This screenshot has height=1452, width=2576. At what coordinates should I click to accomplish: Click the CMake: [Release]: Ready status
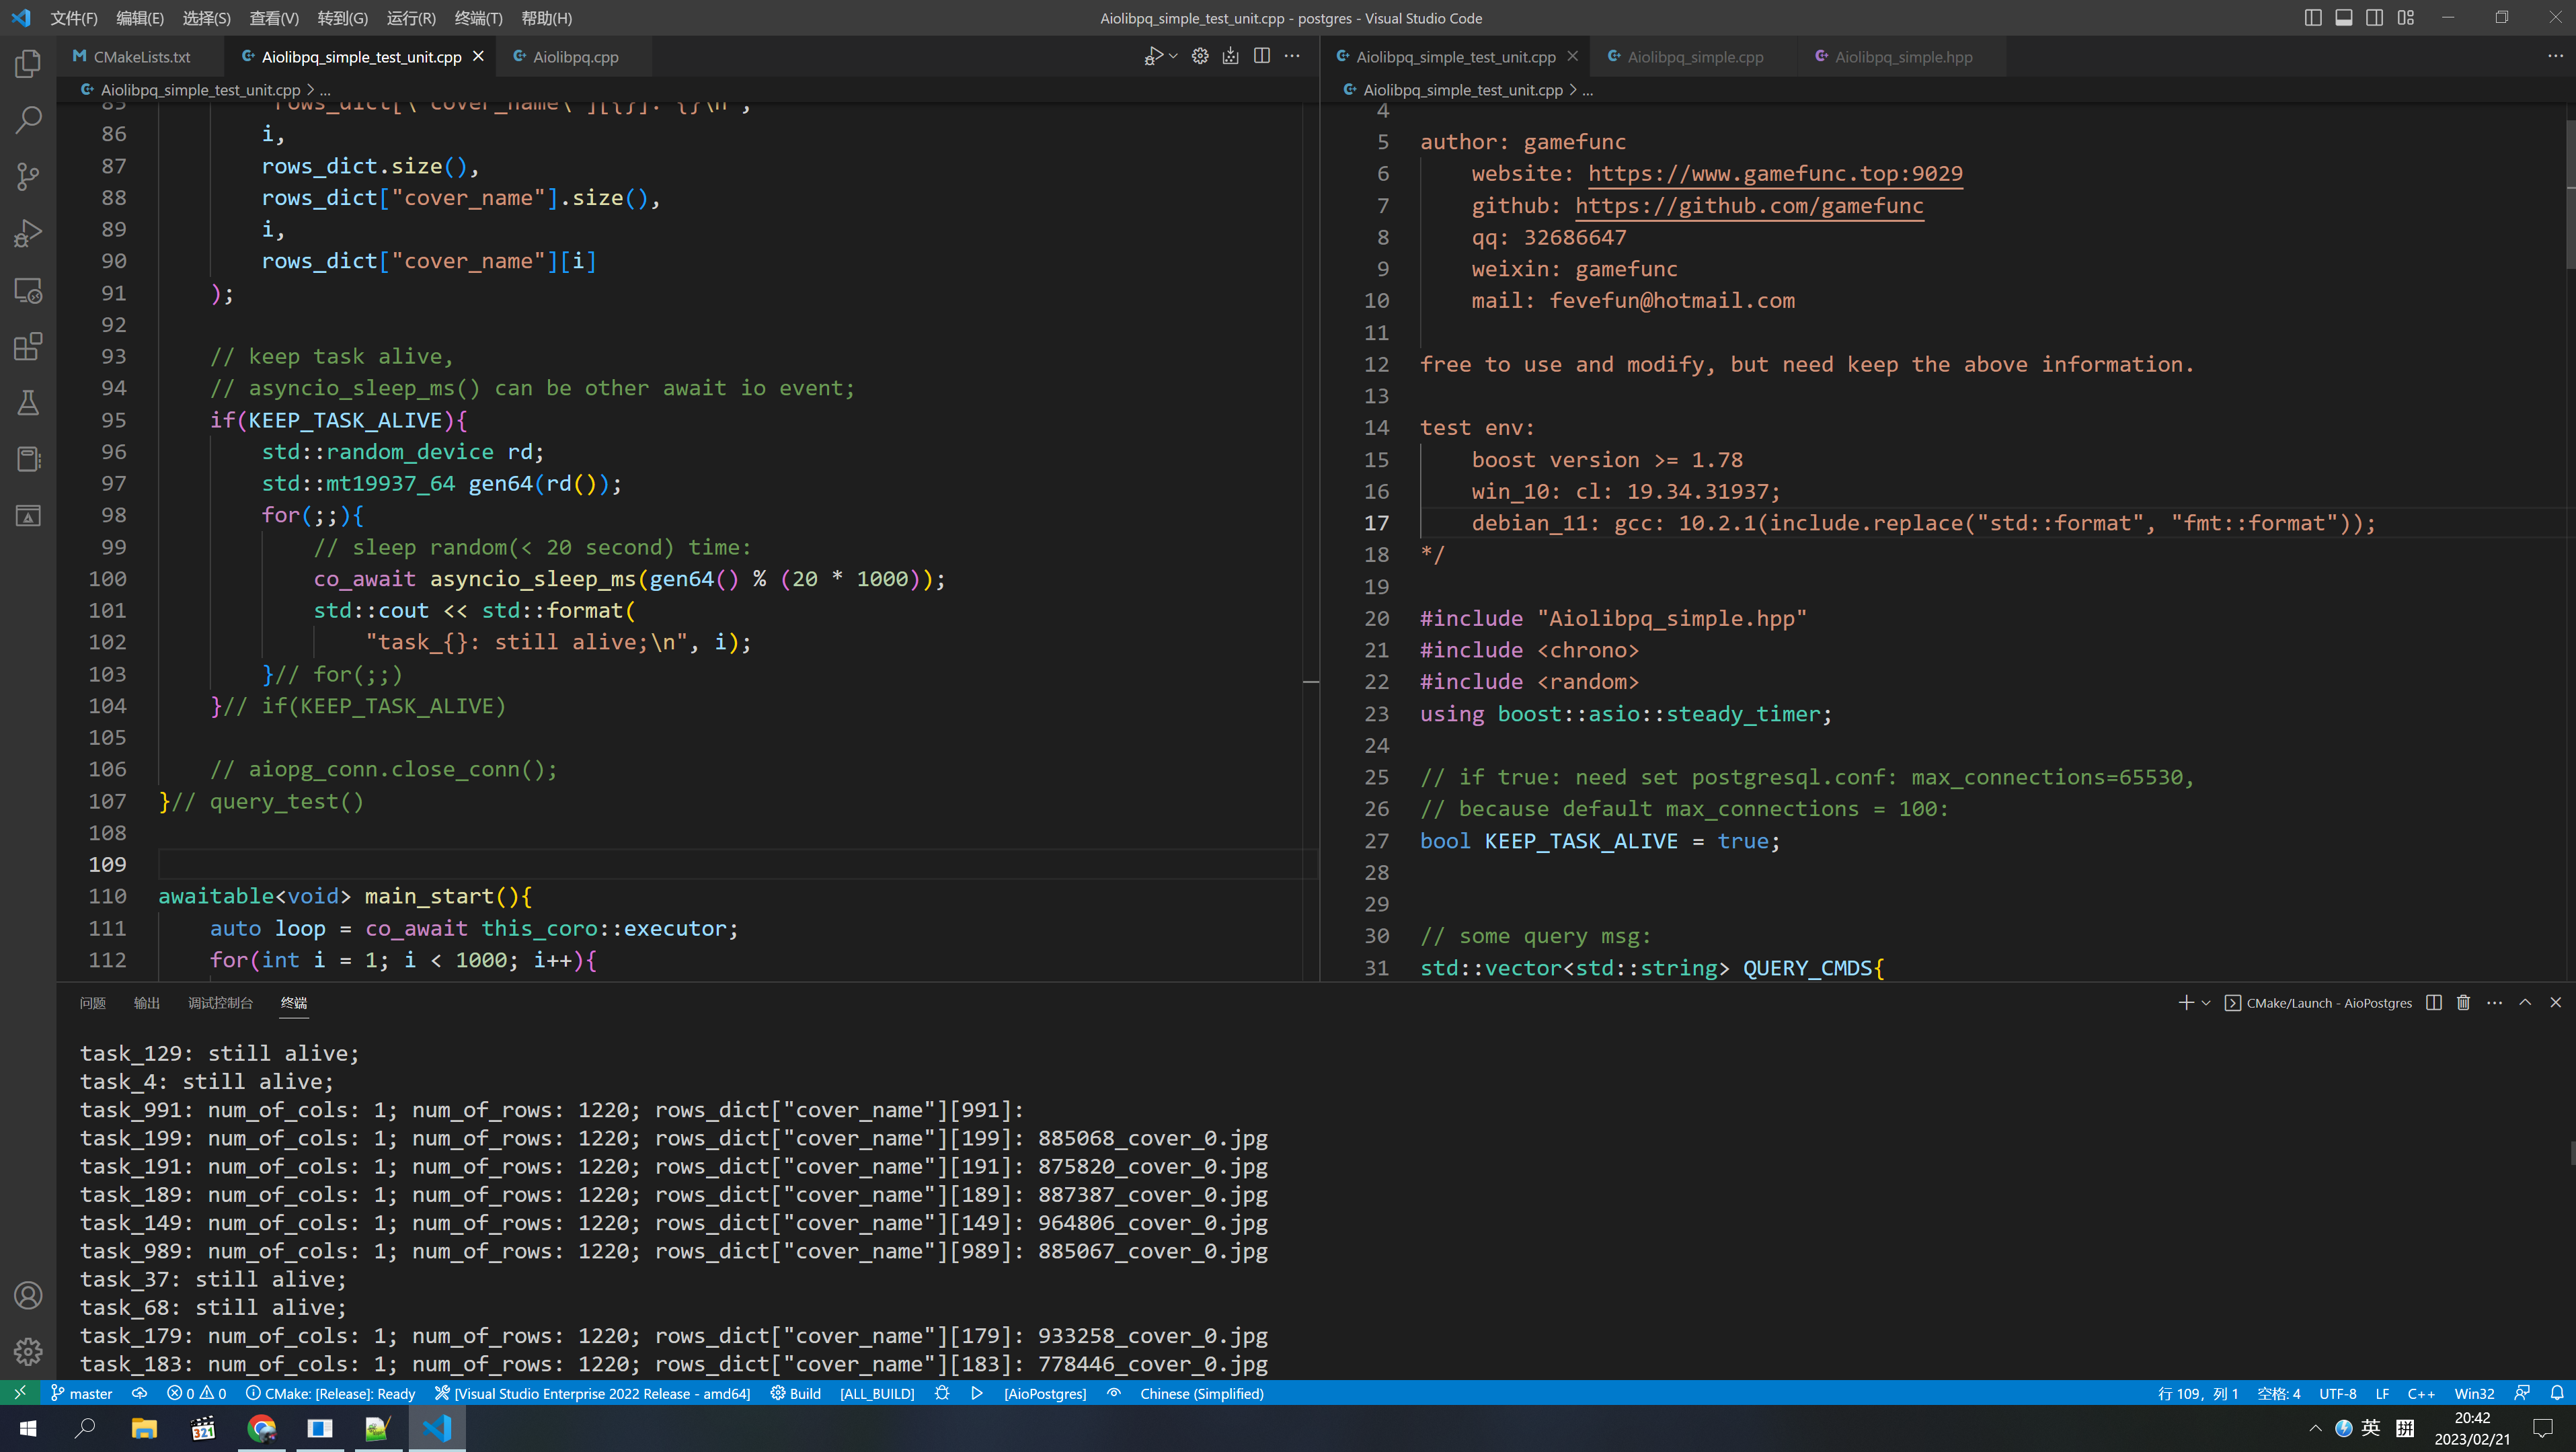point(330,1393)
